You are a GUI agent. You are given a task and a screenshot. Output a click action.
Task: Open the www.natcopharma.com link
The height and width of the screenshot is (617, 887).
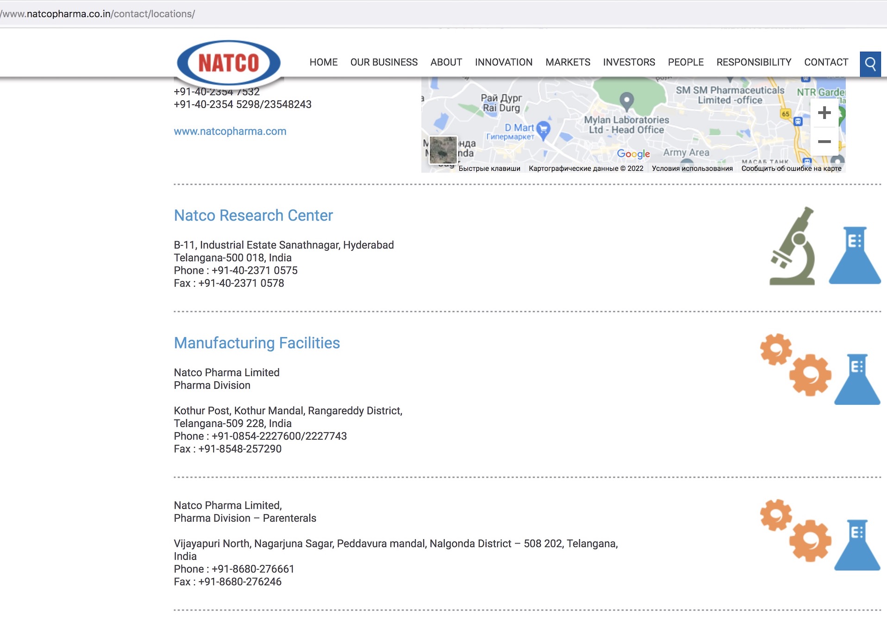230,131
